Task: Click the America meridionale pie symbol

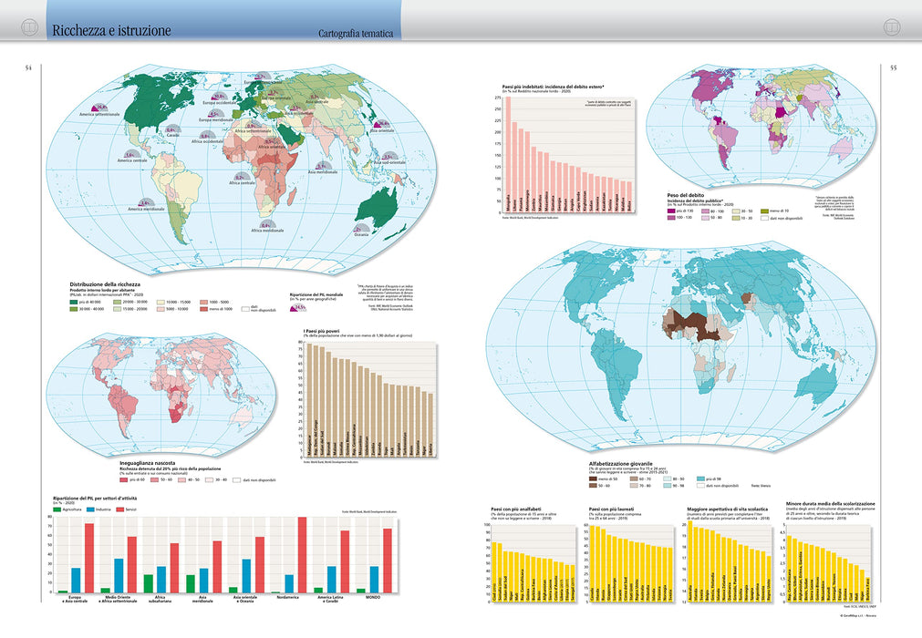Action: (x=146, y=202)
